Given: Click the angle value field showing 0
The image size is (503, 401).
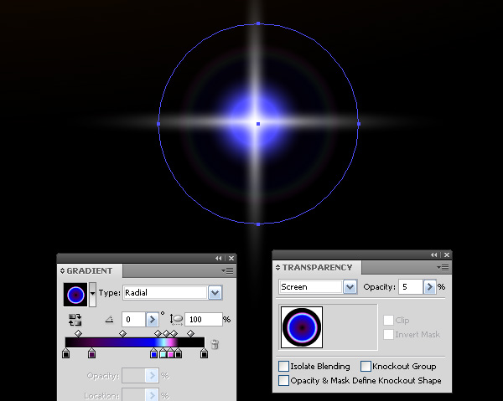Looking at the screenshot, I should 133,319.
